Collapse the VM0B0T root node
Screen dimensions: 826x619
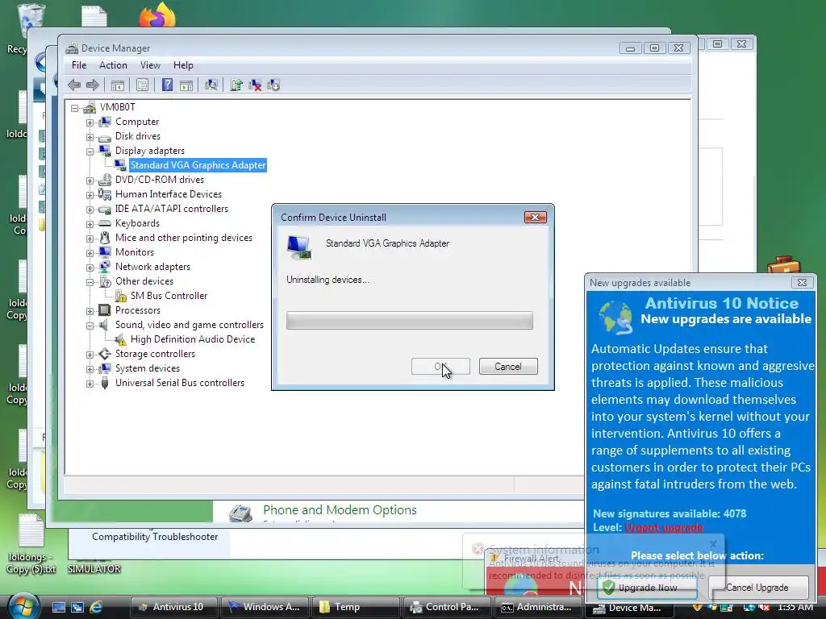(x=75, y=109)
